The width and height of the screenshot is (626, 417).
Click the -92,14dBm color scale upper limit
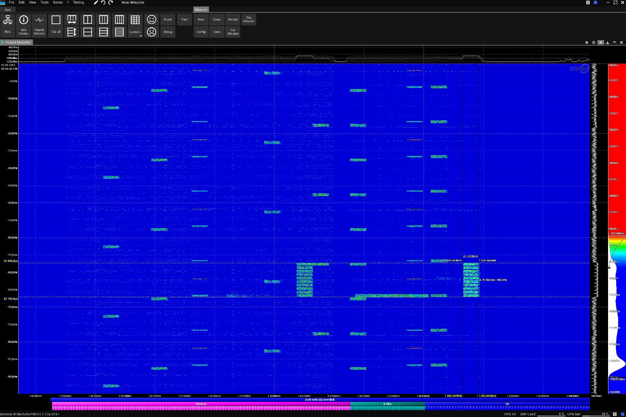618,233
